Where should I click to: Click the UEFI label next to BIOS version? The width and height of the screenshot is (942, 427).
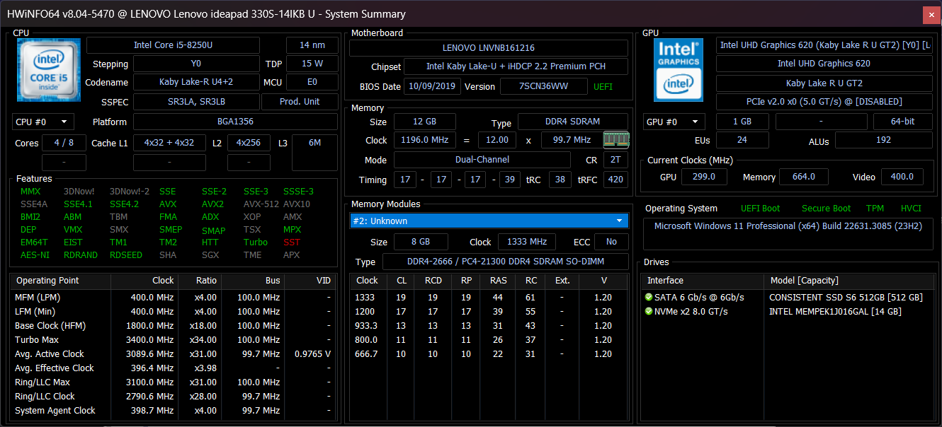[603, 87]
